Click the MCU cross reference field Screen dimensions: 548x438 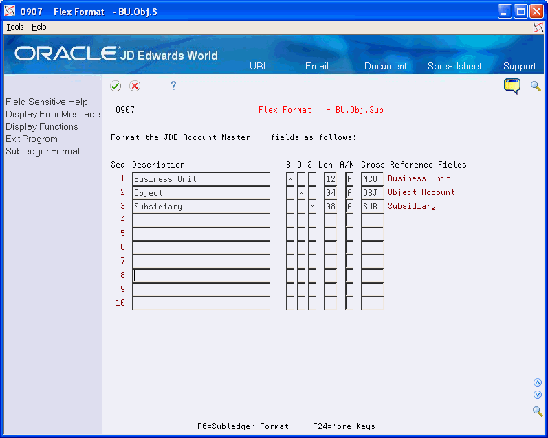[x=372, y=178]
